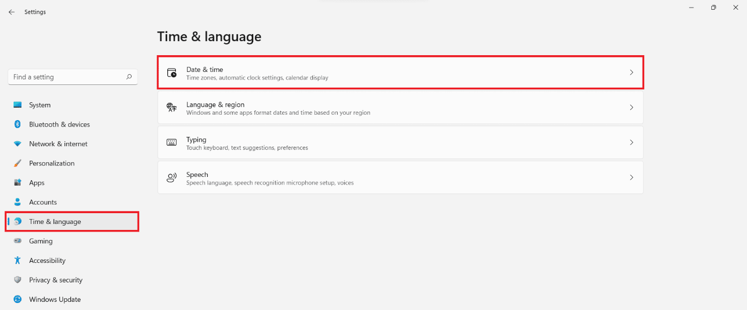This screenshot has height=310, width=747.
Task: Select Network & internet label
Action: [58, 144]
